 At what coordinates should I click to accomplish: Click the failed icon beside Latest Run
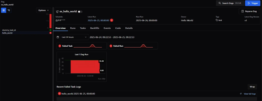pyautogui.click(x=112, y=20)
